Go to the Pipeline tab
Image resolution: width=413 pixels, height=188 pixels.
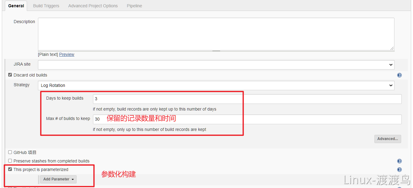click(134, 6)
